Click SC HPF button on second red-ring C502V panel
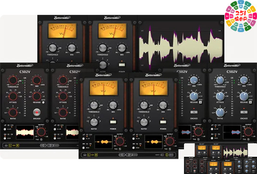257x174 pixels. 55,129
